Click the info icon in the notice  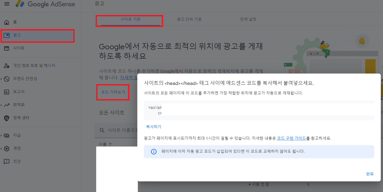pyautogui.click(x=154, y=151)
